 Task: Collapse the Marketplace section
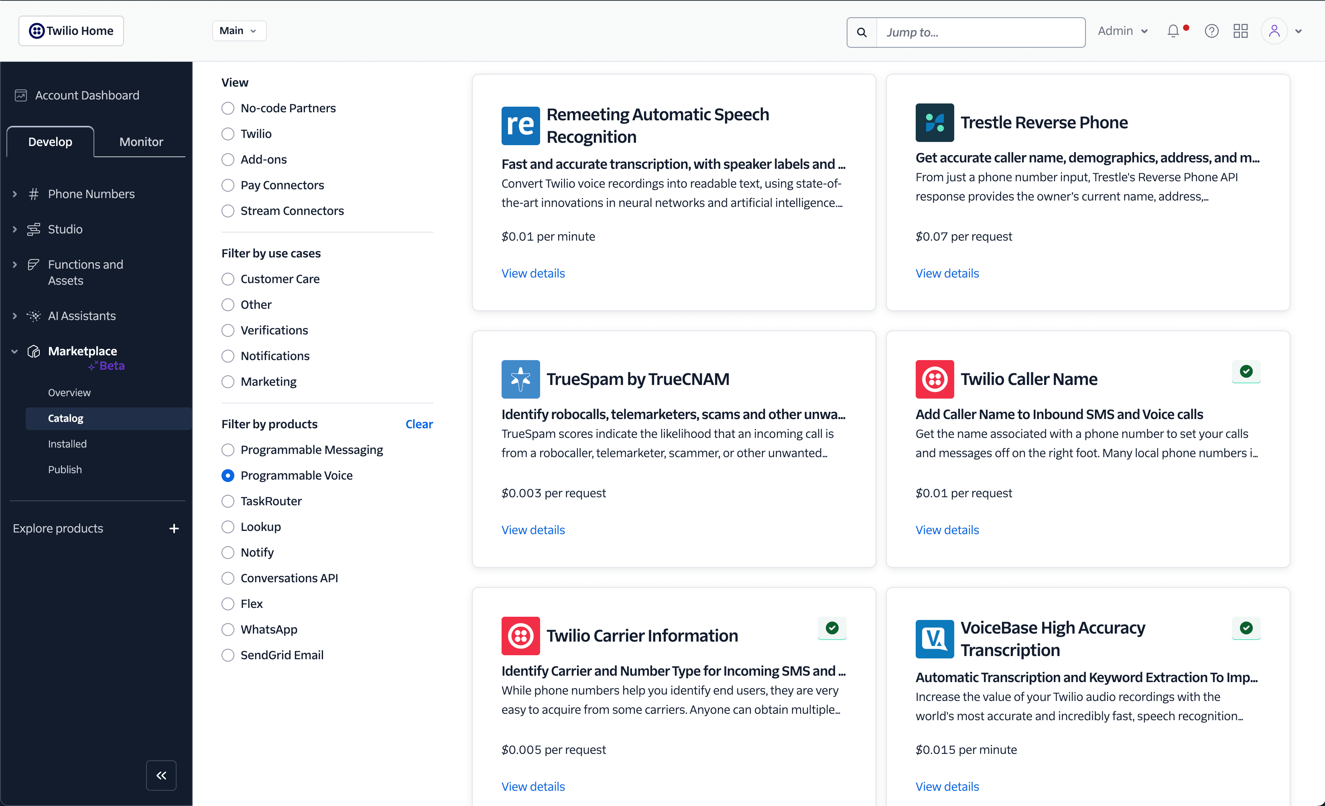[x=14, y=351]
